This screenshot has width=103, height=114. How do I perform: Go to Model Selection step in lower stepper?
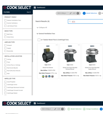tap(76, 109)
